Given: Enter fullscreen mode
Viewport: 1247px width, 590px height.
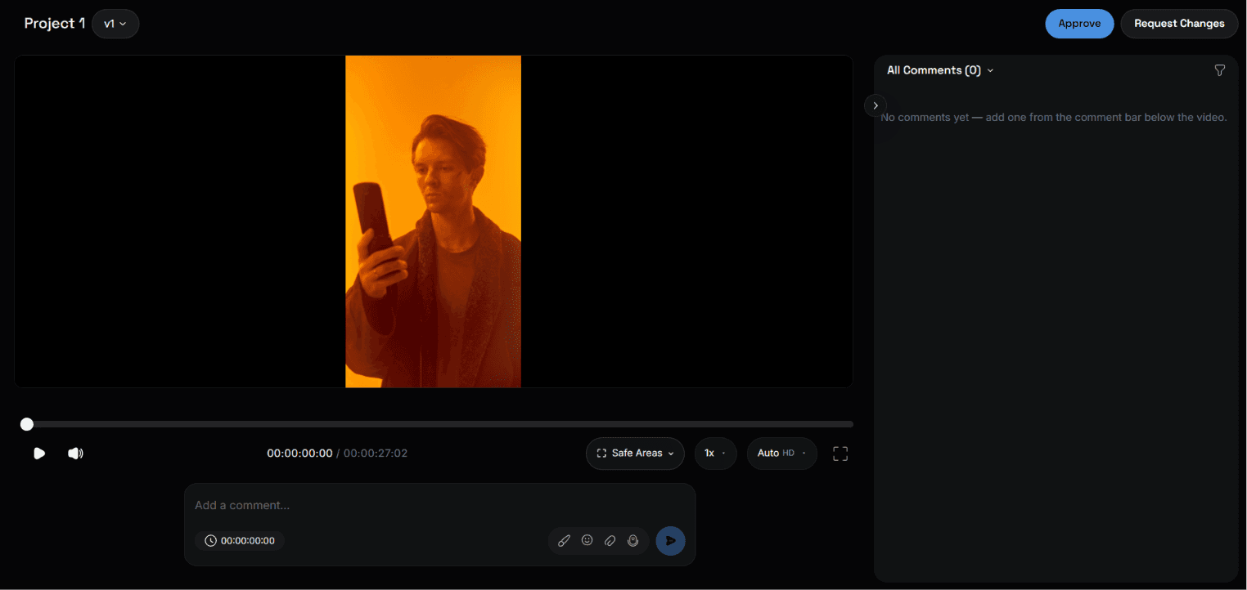Looking at the screenshot, I should pyautogui.click(x=840, y=454).
